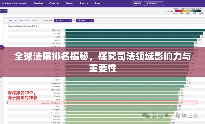The image size is (205, 124).
Task: Switch to the HISTORICAL tab
Action: point(24,20)
